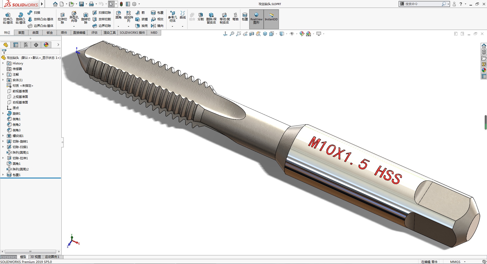
Task: Click the 筋 rib tool
Action: coord(140,12)
